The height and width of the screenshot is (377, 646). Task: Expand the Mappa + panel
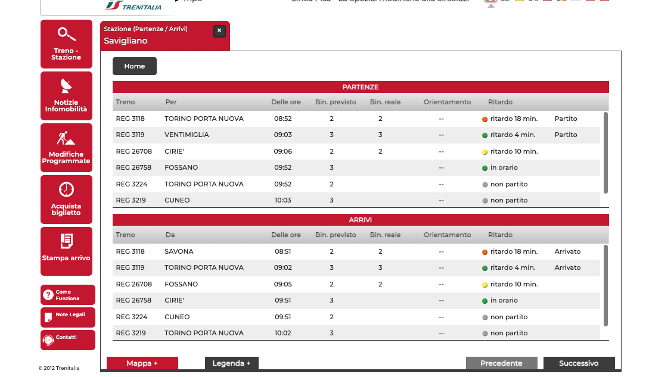point(142,363)
